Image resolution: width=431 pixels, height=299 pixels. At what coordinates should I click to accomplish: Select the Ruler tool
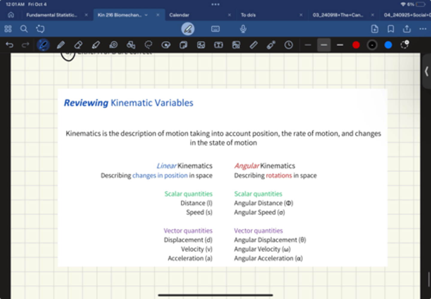(254, 45)
